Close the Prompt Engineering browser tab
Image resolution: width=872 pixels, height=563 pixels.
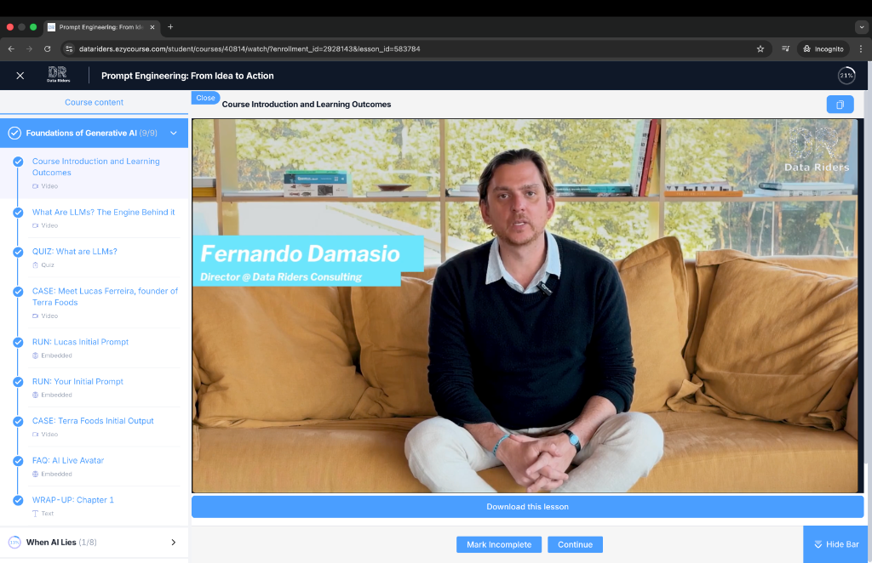click(152, 26)
